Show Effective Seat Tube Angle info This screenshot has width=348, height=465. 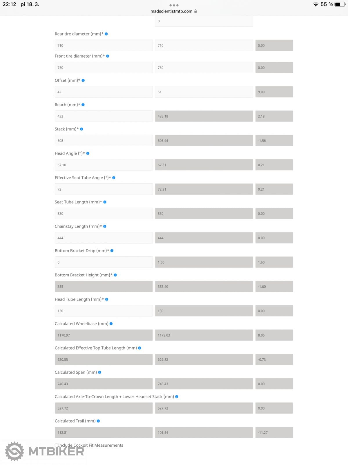pyautogui.click(x=114, y=178)
